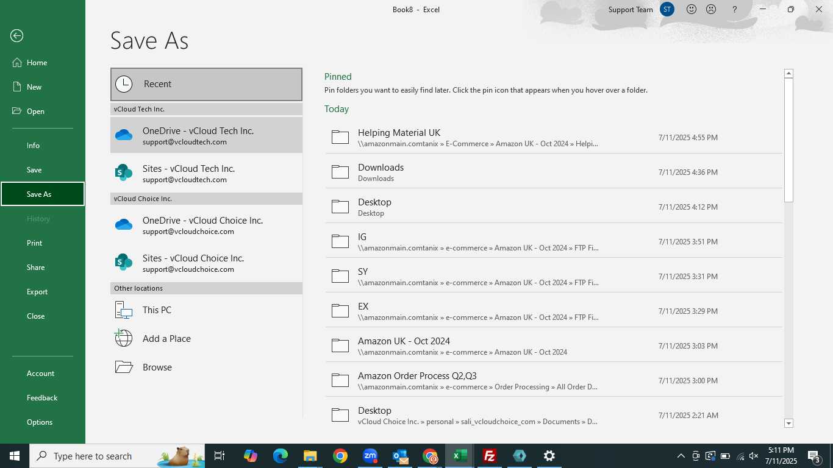833x468 pixels.
Task: Click the ST account avatar
Action: point(667,9)
